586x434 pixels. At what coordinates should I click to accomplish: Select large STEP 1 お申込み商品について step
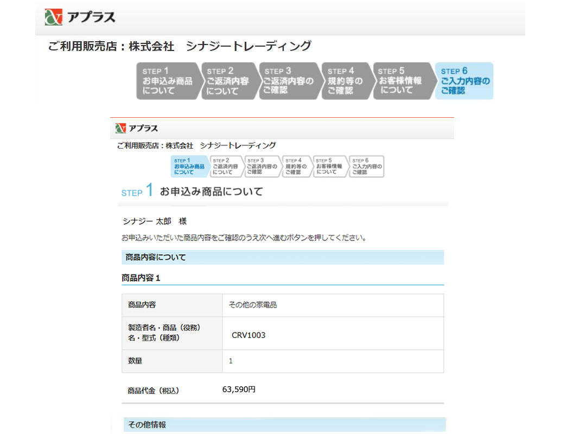pos(169,81)
